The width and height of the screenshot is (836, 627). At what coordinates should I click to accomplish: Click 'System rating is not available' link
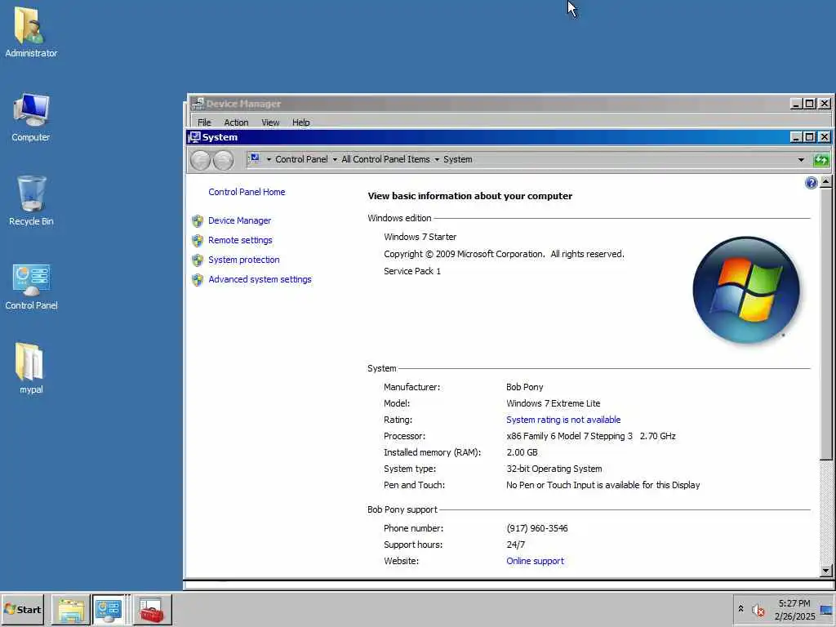(x=563, y=420)
